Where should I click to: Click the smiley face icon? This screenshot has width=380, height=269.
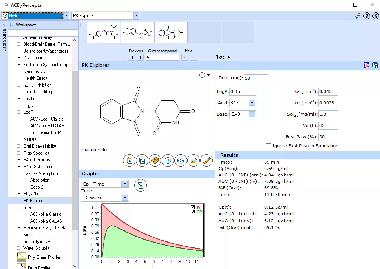coord(167,161)
